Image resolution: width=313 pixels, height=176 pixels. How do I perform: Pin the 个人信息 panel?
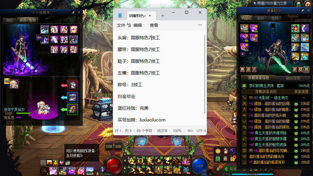[x=73, y=13]
